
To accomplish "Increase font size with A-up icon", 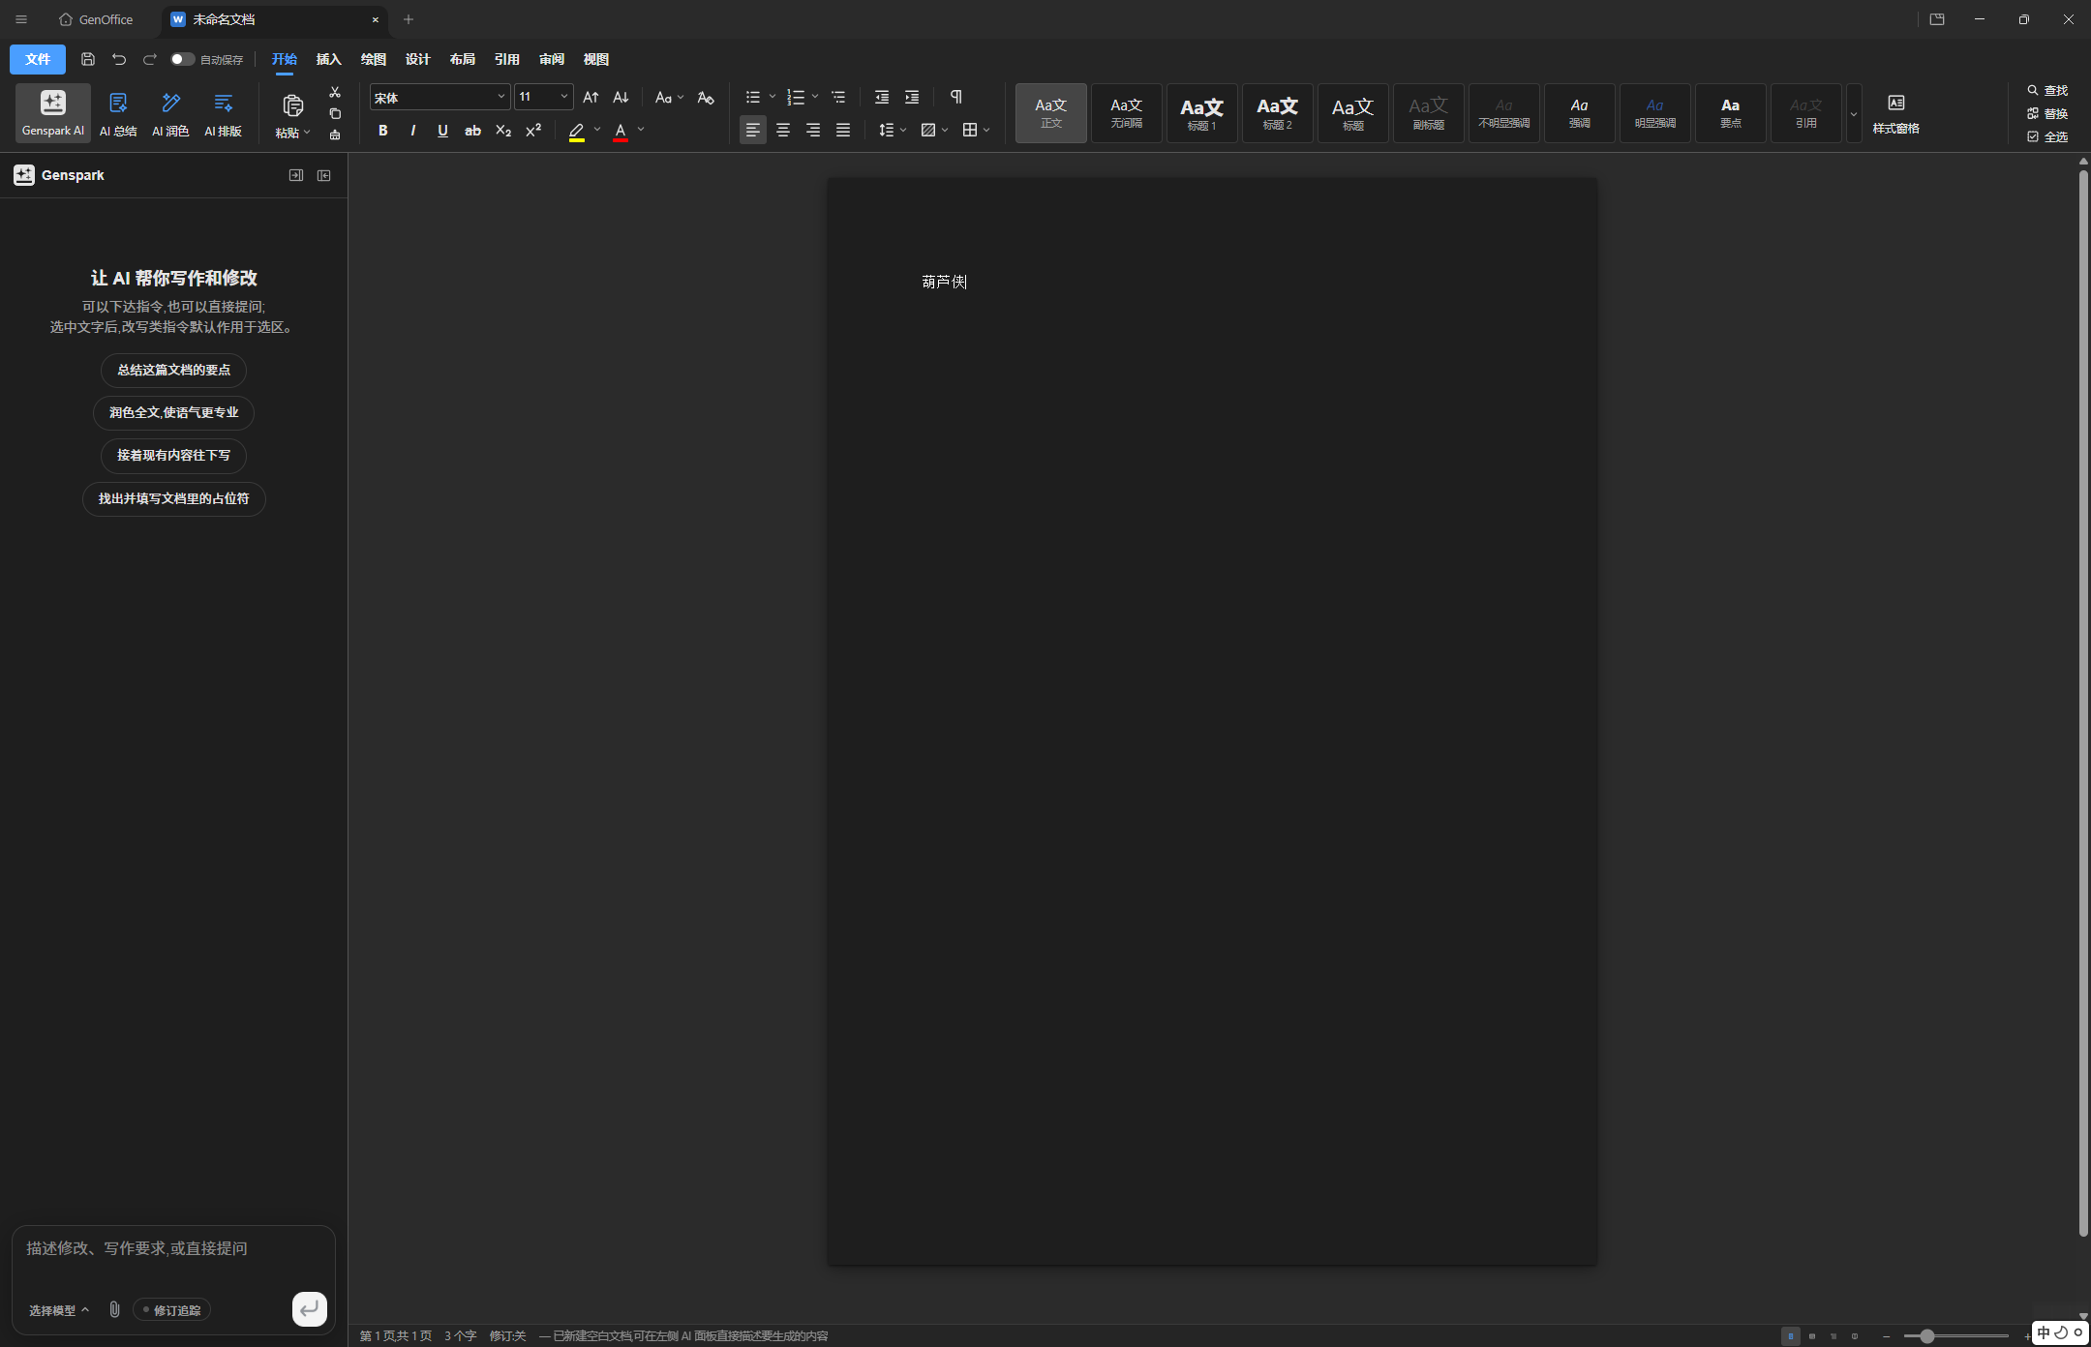I will click(x=591, y=97).
